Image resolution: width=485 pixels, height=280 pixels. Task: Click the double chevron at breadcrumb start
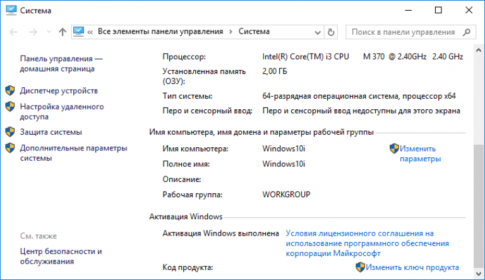click(x=90, y=32)
